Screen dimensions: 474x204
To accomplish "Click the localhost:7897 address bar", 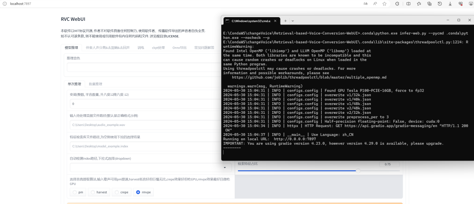I will click(20, 4).
